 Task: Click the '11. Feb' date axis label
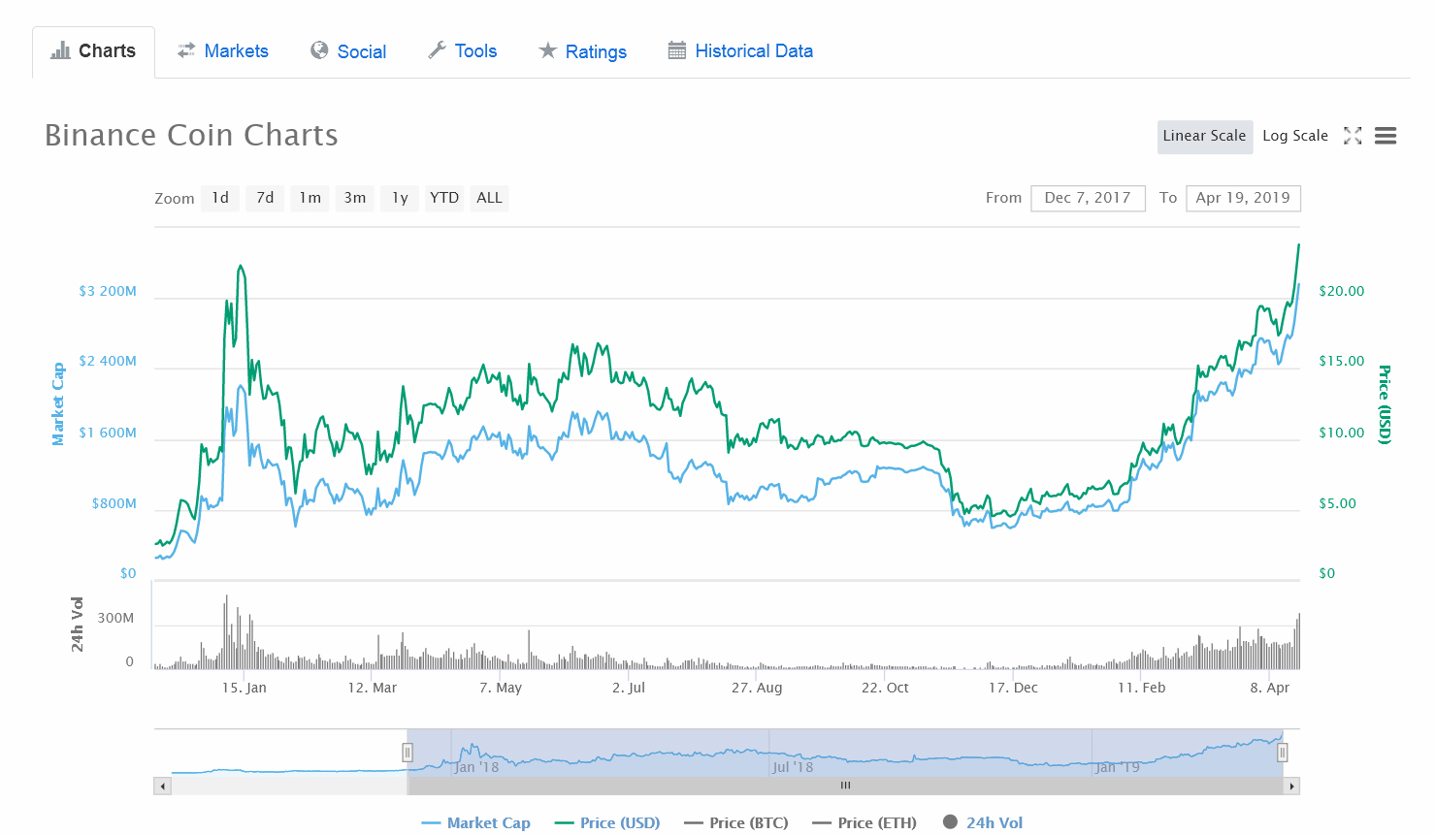pyautogui.click(x=1142, y=688)
